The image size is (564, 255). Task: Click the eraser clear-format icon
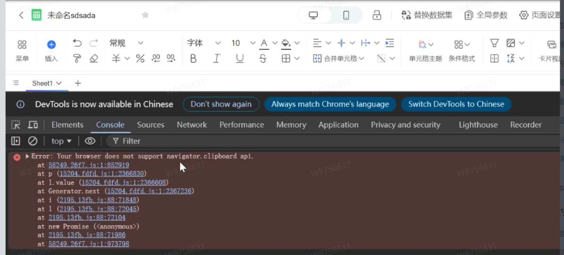pos(94,58)
